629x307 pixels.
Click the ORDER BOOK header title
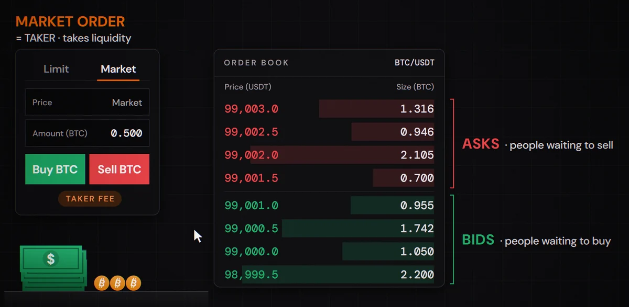(x=256, y=63)
